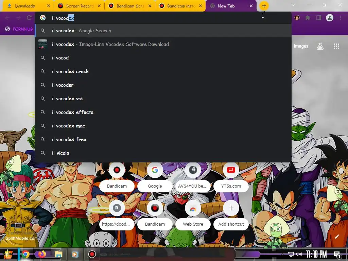Open the Chrome profile avatar
This screenshot has width=348, height=261.
click(x=330, y=18)
